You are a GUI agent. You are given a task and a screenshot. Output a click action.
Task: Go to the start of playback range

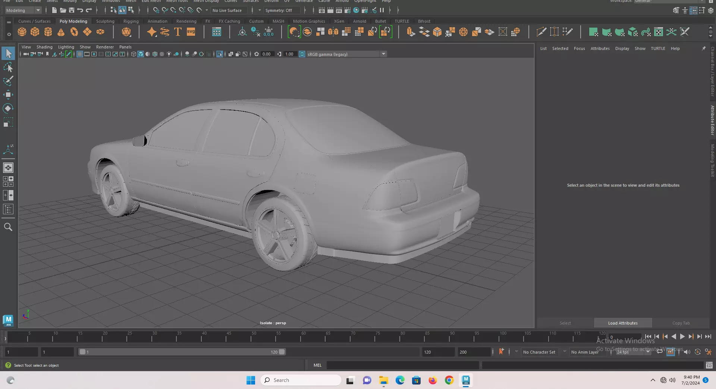648,336
